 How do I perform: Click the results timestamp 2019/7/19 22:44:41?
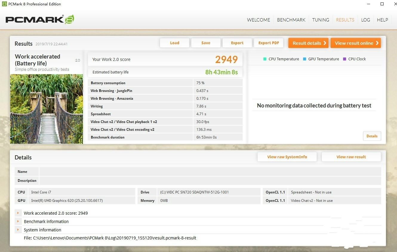(51, 44)
